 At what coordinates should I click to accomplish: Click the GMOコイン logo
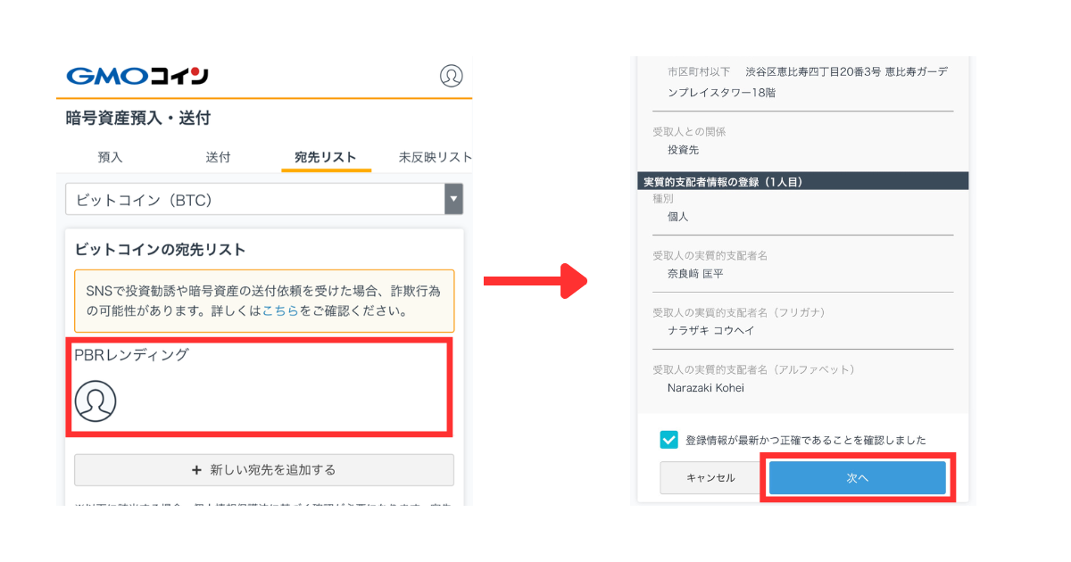pyautogui.click(x=137, y=76)
